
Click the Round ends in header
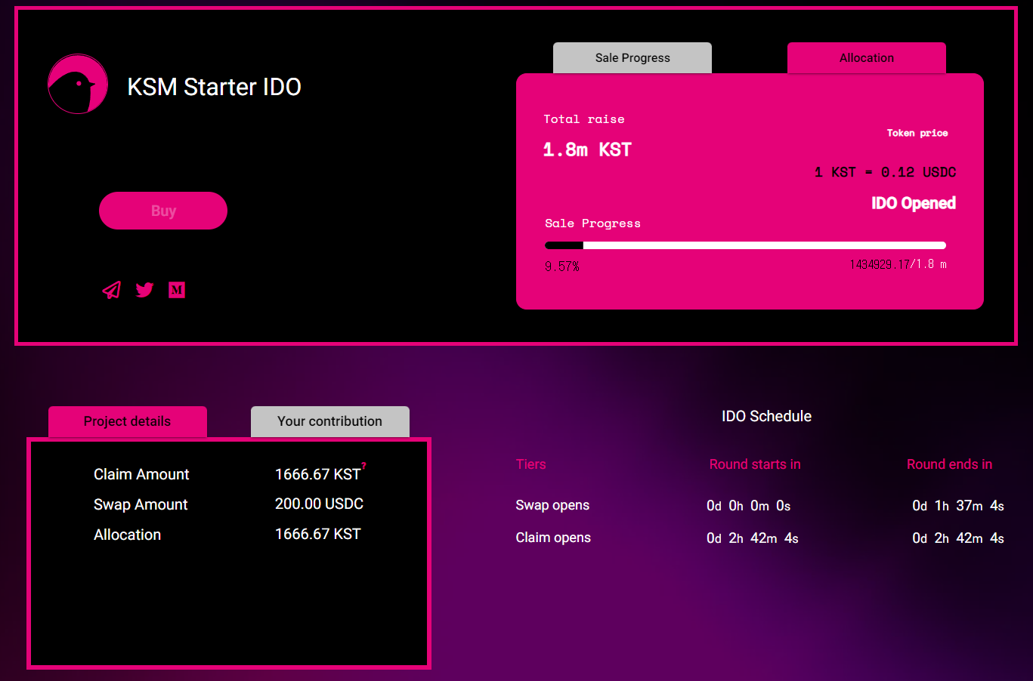[949, 464]
